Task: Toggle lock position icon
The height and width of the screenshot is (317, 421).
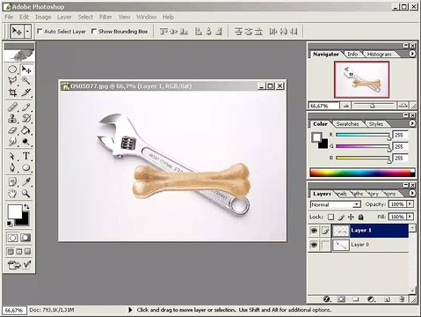Action: (x=351, y=217)
